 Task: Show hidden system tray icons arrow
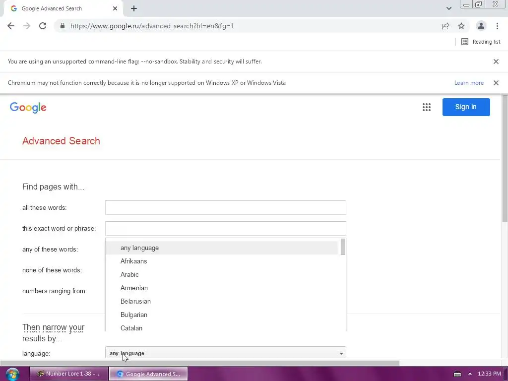pos(470,374)
